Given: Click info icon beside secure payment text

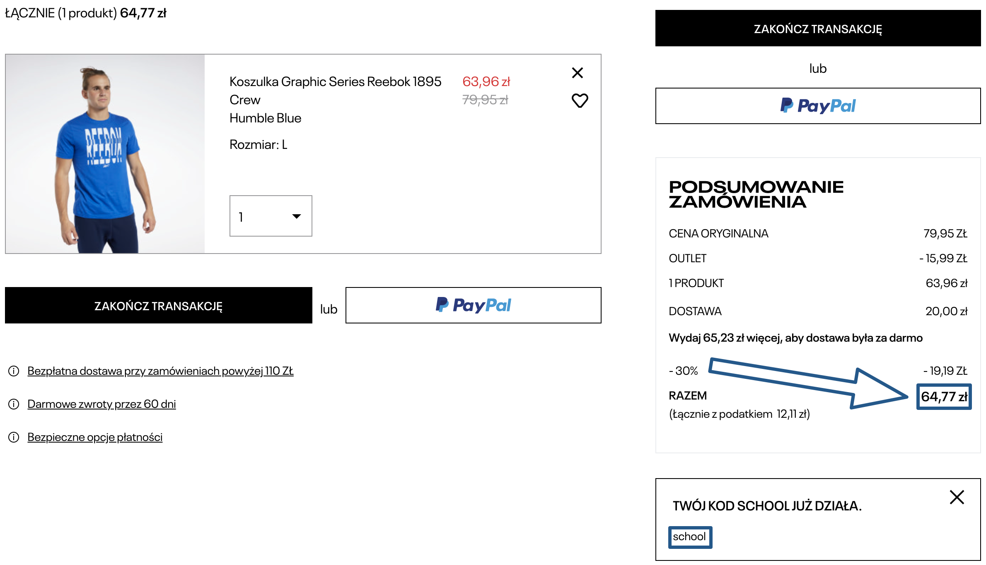Looking at the screenshot, I should pyautogui.click(x=14, y=437).
